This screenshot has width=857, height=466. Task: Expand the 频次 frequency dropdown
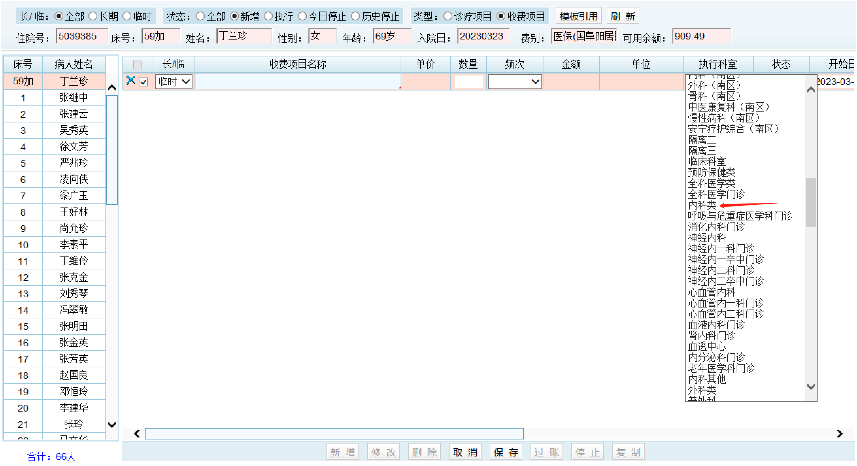(x=515, y=82)
